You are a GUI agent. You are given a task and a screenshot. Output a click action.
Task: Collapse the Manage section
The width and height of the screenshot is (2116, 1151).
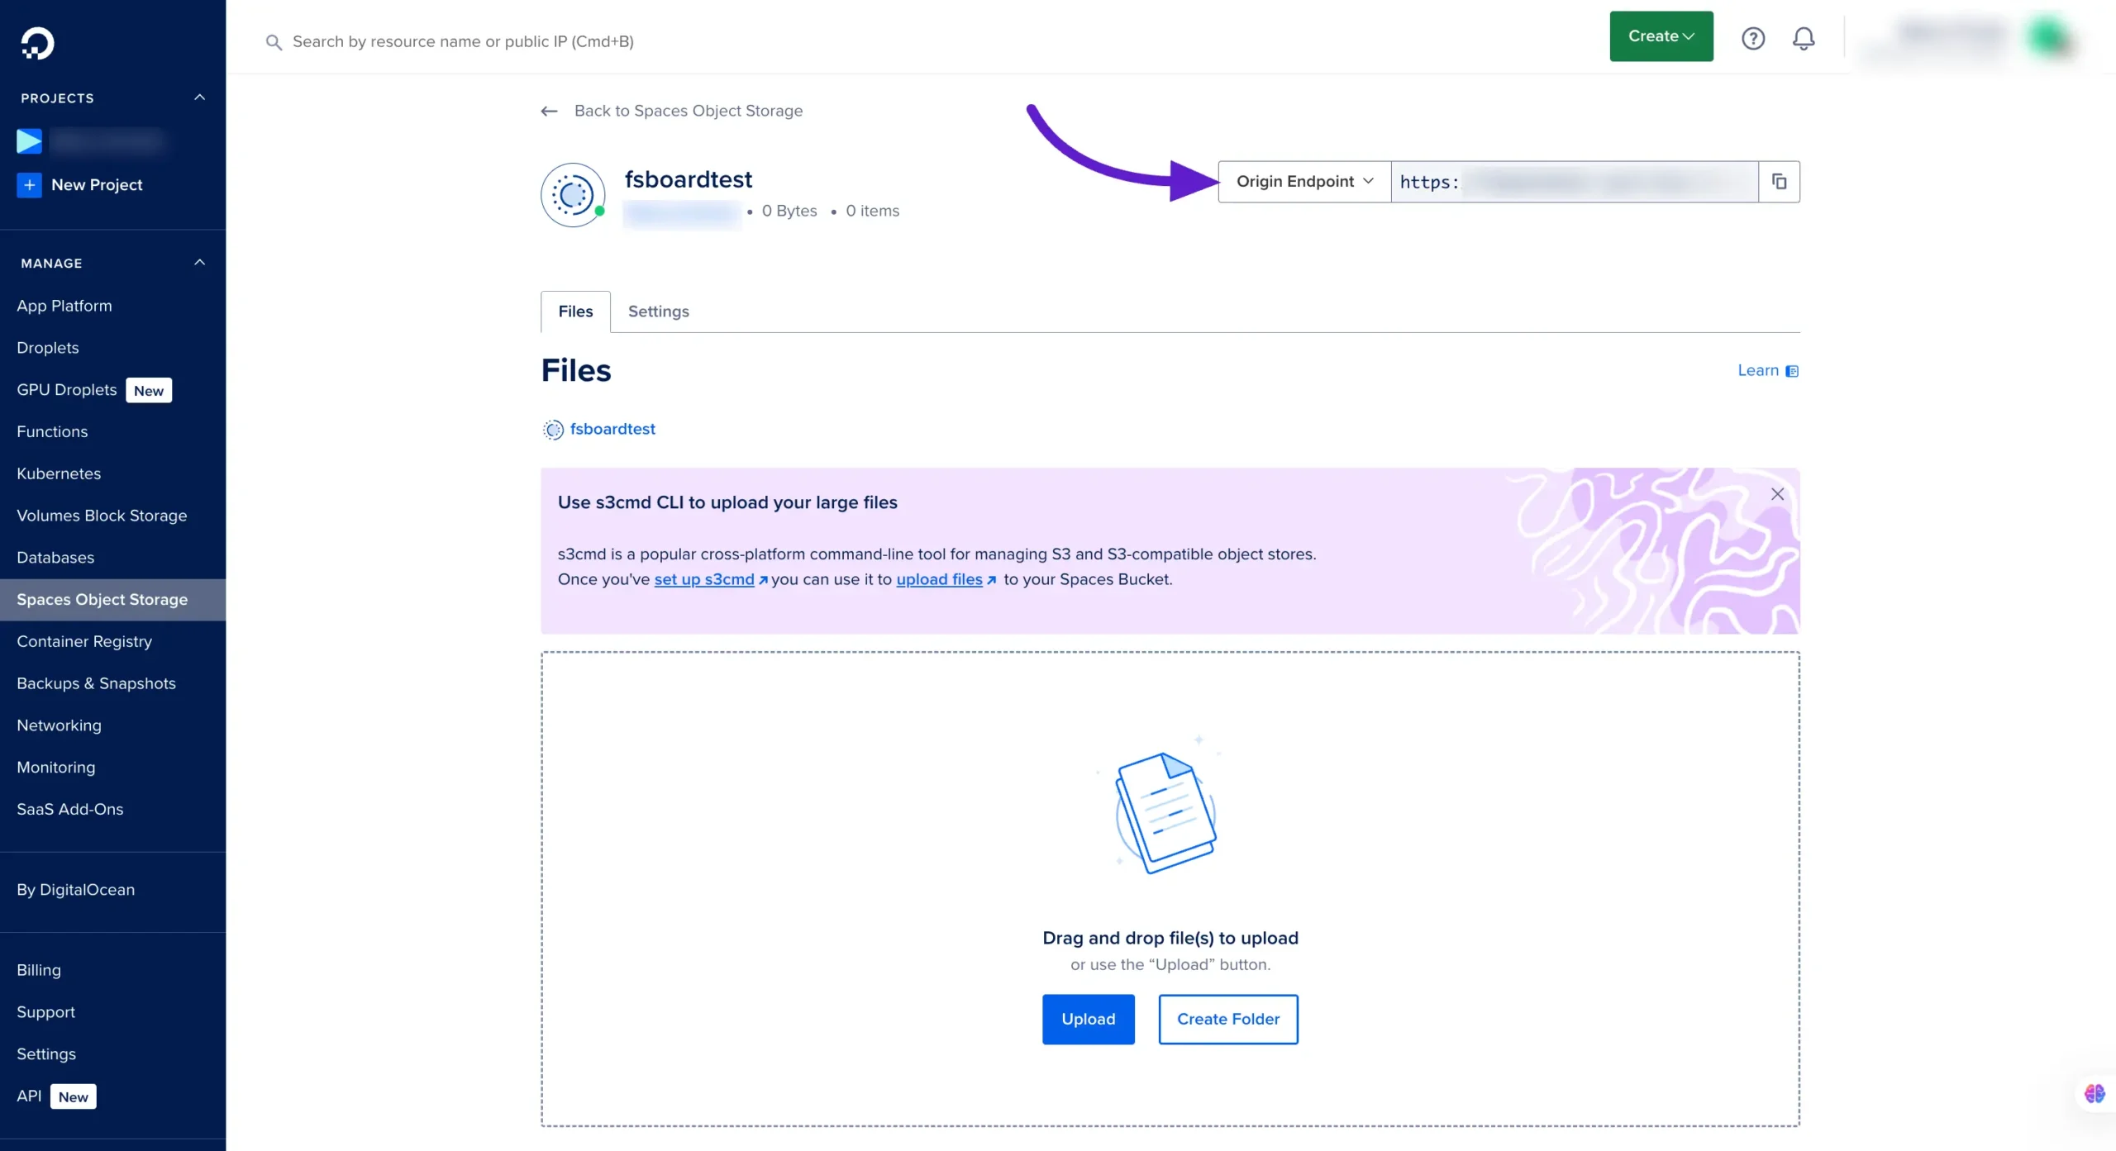pos(199,263)
